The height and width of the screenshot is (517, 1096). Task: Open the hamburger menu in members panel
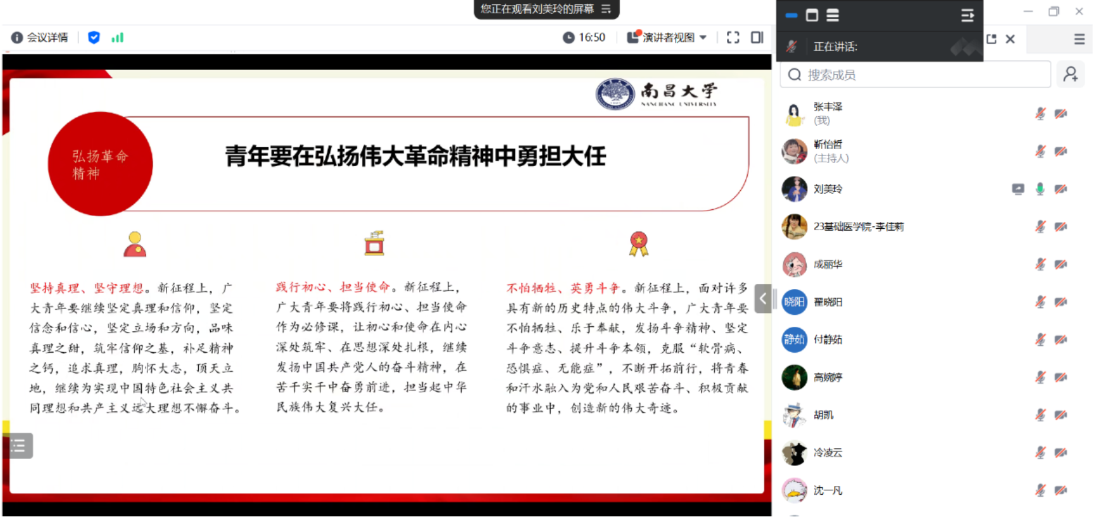(x=1080, y=39)
